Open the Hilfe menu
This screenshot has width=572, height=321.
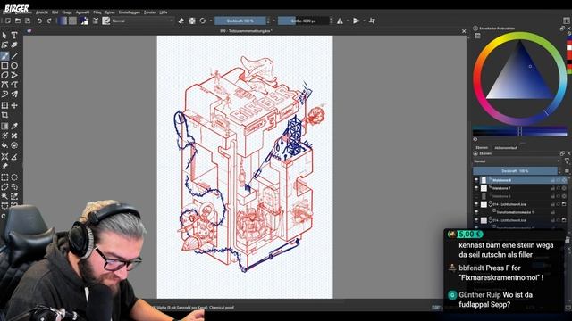coord(164,12)
